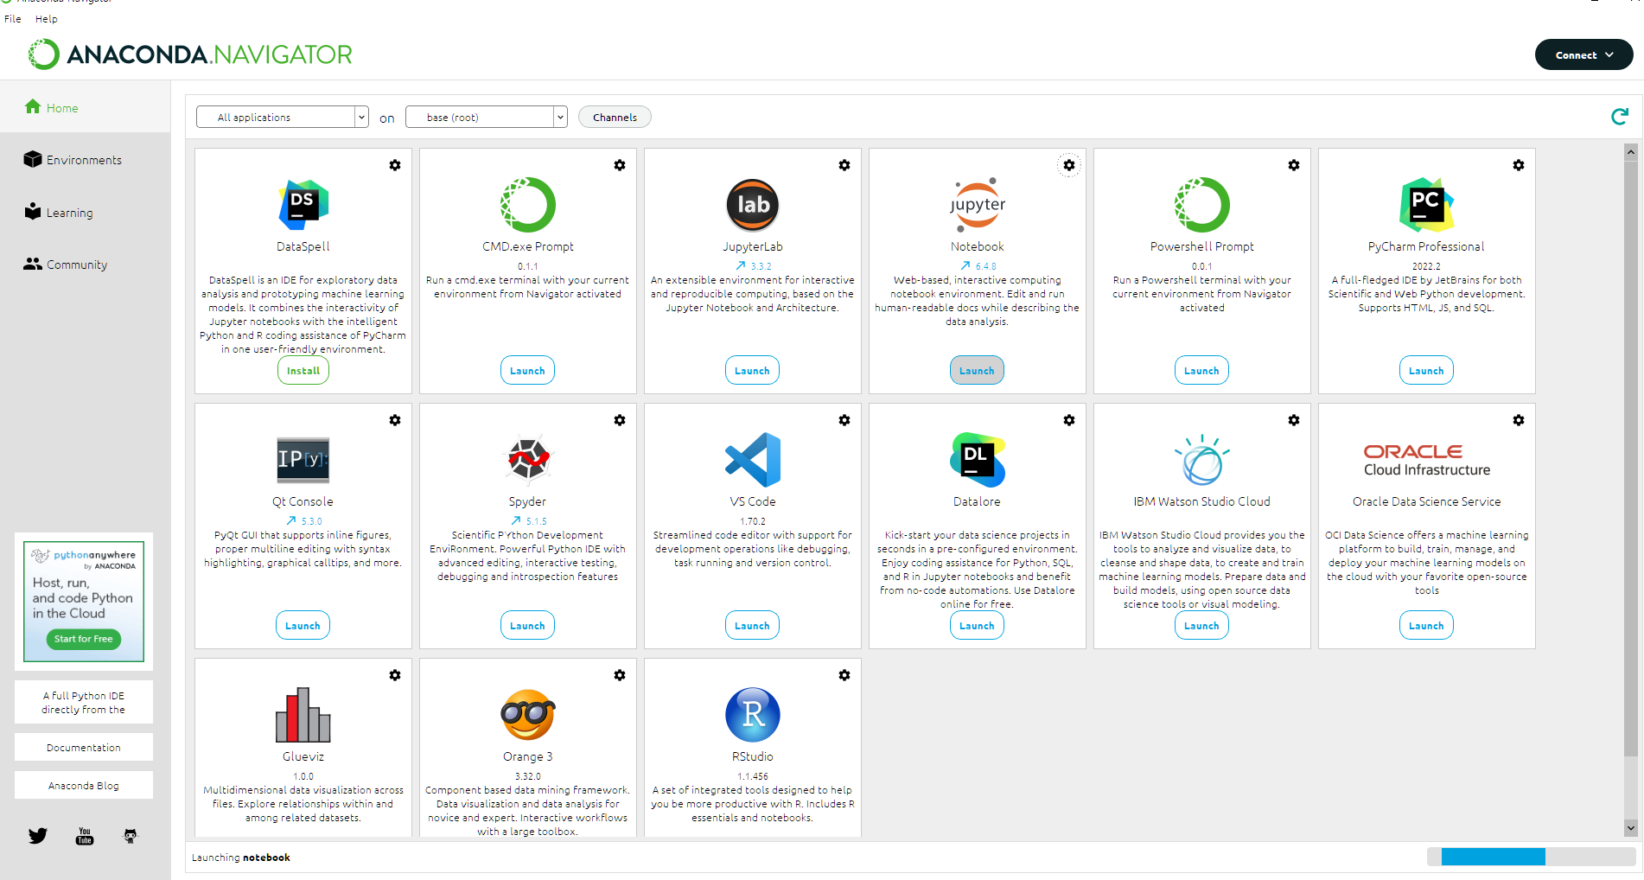This screenshot has width=1644, height=880.
Task: Open VS Code gear options
Action: pyautogui.click(x=844, y=420)
